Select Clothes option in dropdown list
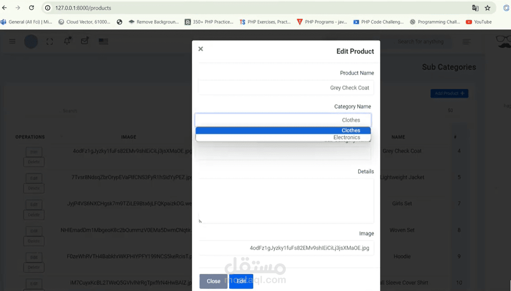This screenshot has width=511, height=291. point(283,130)
